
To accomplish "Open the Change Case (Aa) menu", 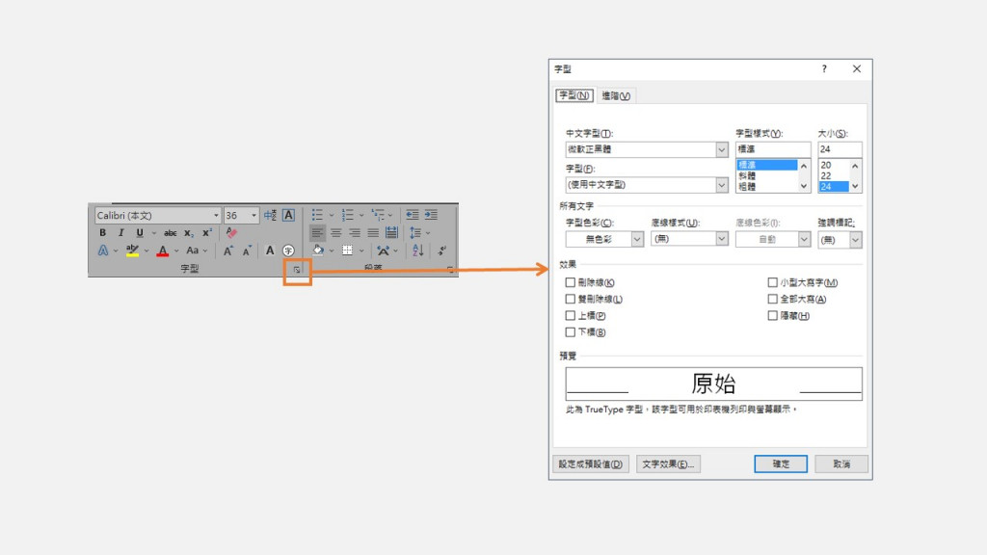I will pyautogui.click(x=193, y=251).
